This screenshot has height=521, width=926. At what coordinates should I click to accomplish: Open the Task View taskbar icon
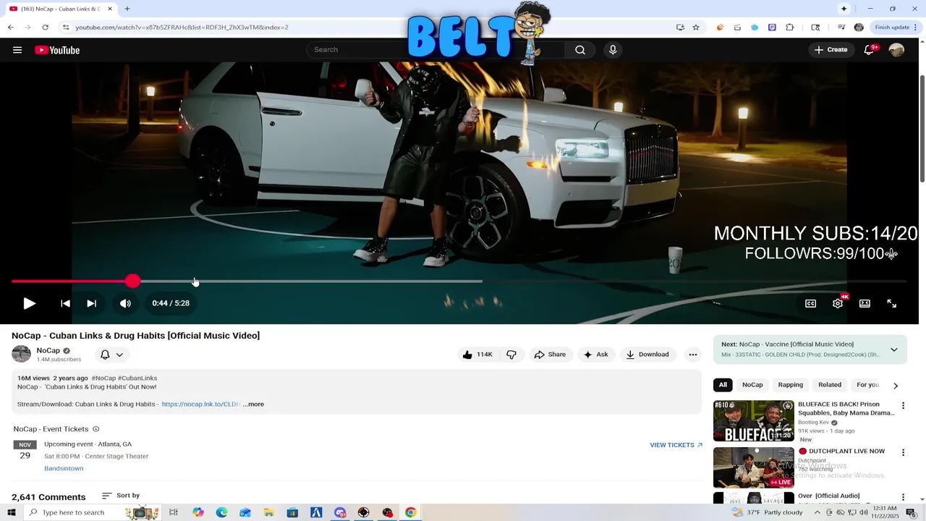click(174, 512)
